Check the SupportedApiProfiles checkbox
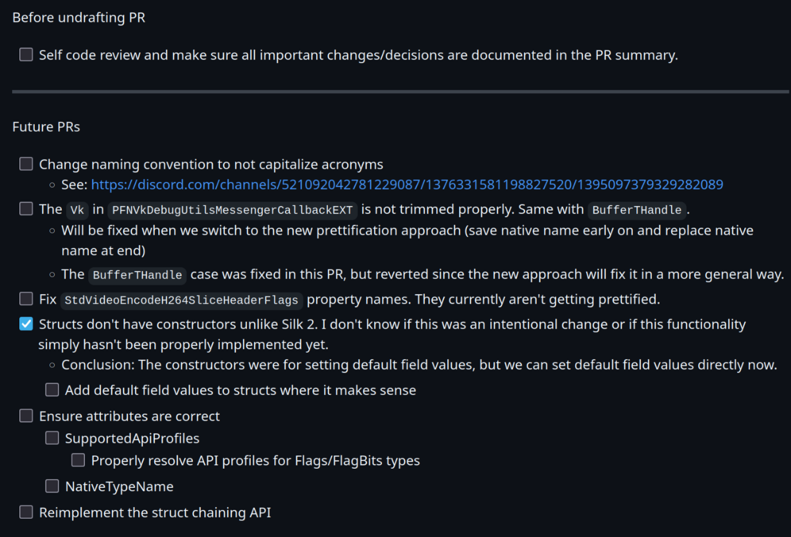This screenshot has width=791, height=537. (52, 437)
